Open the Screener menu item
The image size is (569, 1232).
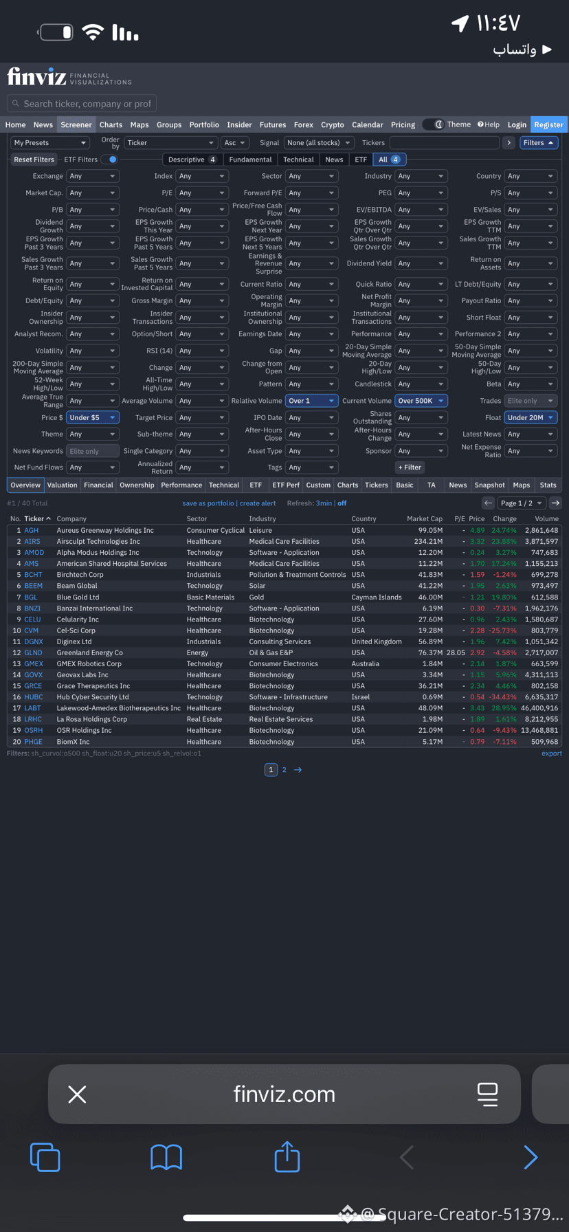pyautogui.click(x=76, y=124)
